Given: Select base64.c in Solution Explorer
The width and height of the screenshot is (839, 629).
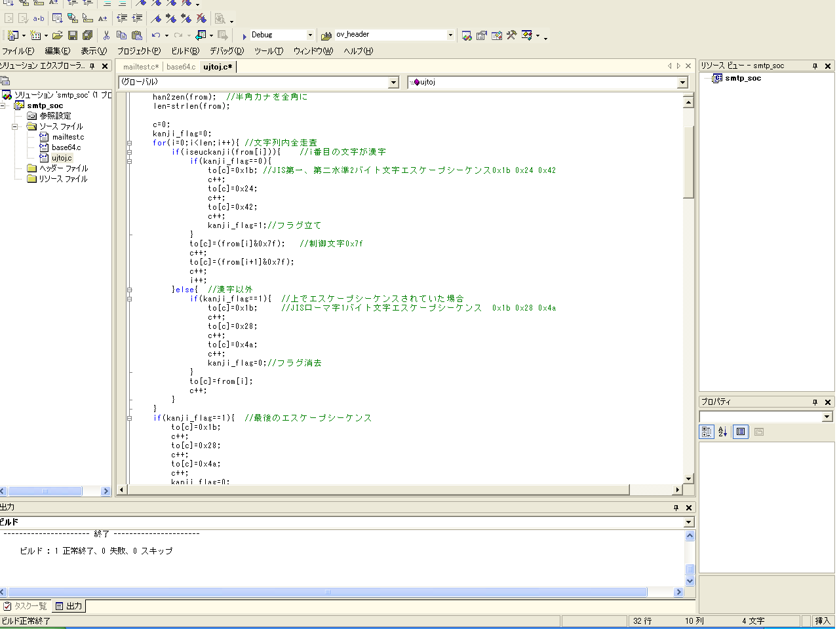Looking at the screenshot, I should click(66, 147).
